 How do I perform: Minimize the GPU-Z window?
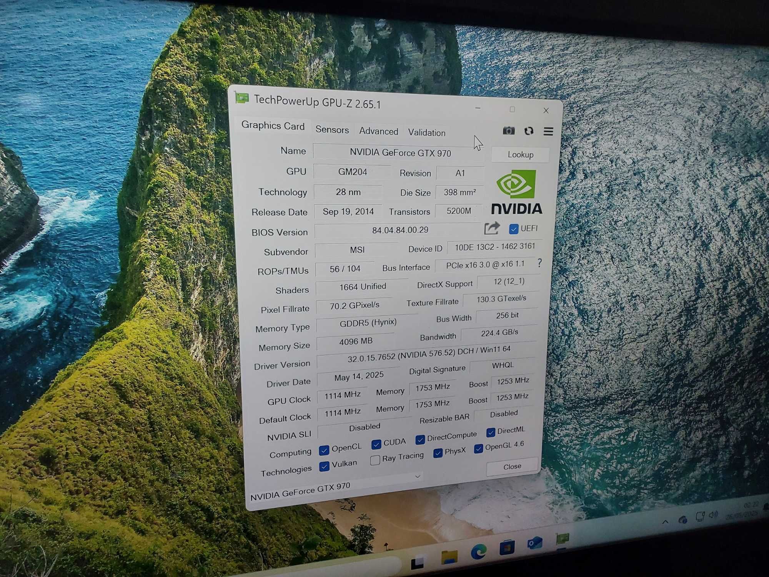point(478,108)
